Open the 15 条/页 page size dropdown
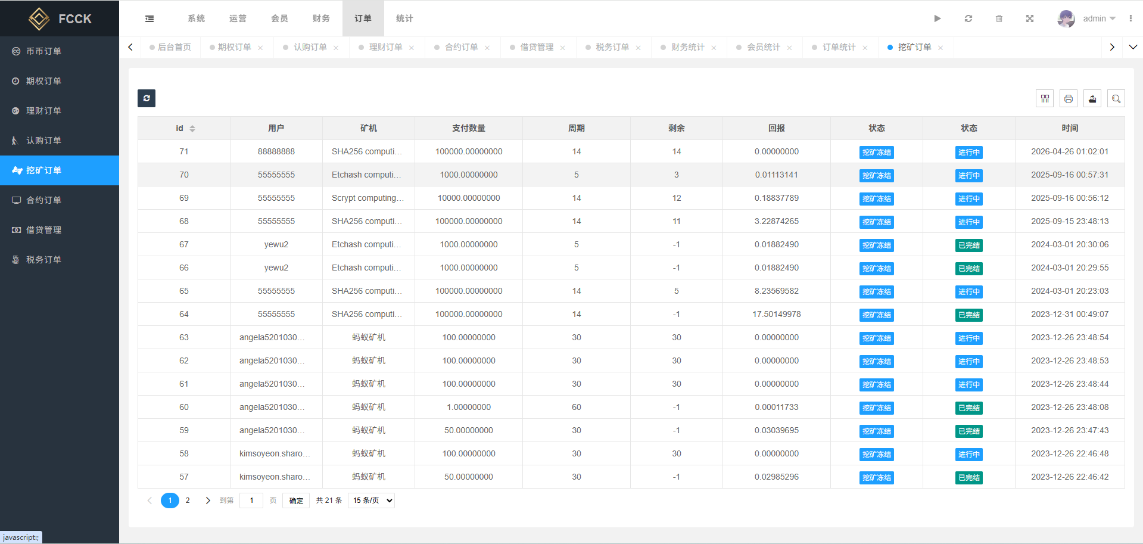 (x=372, y=501)
